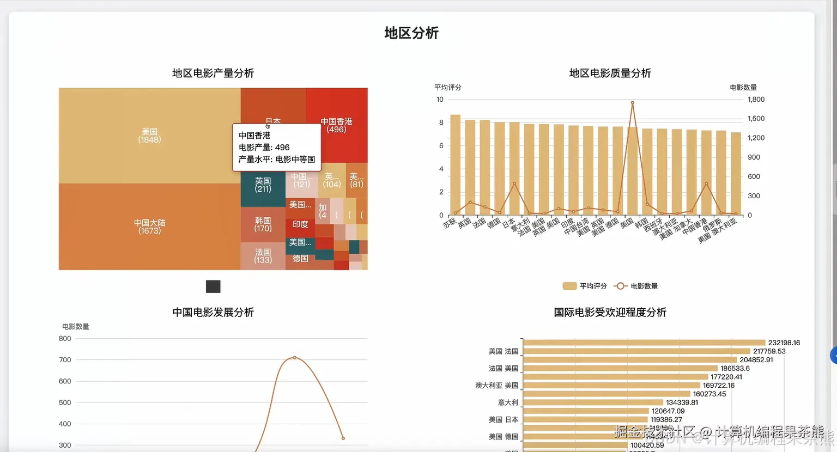Click the bar valued 232198.16

[644, 343]
